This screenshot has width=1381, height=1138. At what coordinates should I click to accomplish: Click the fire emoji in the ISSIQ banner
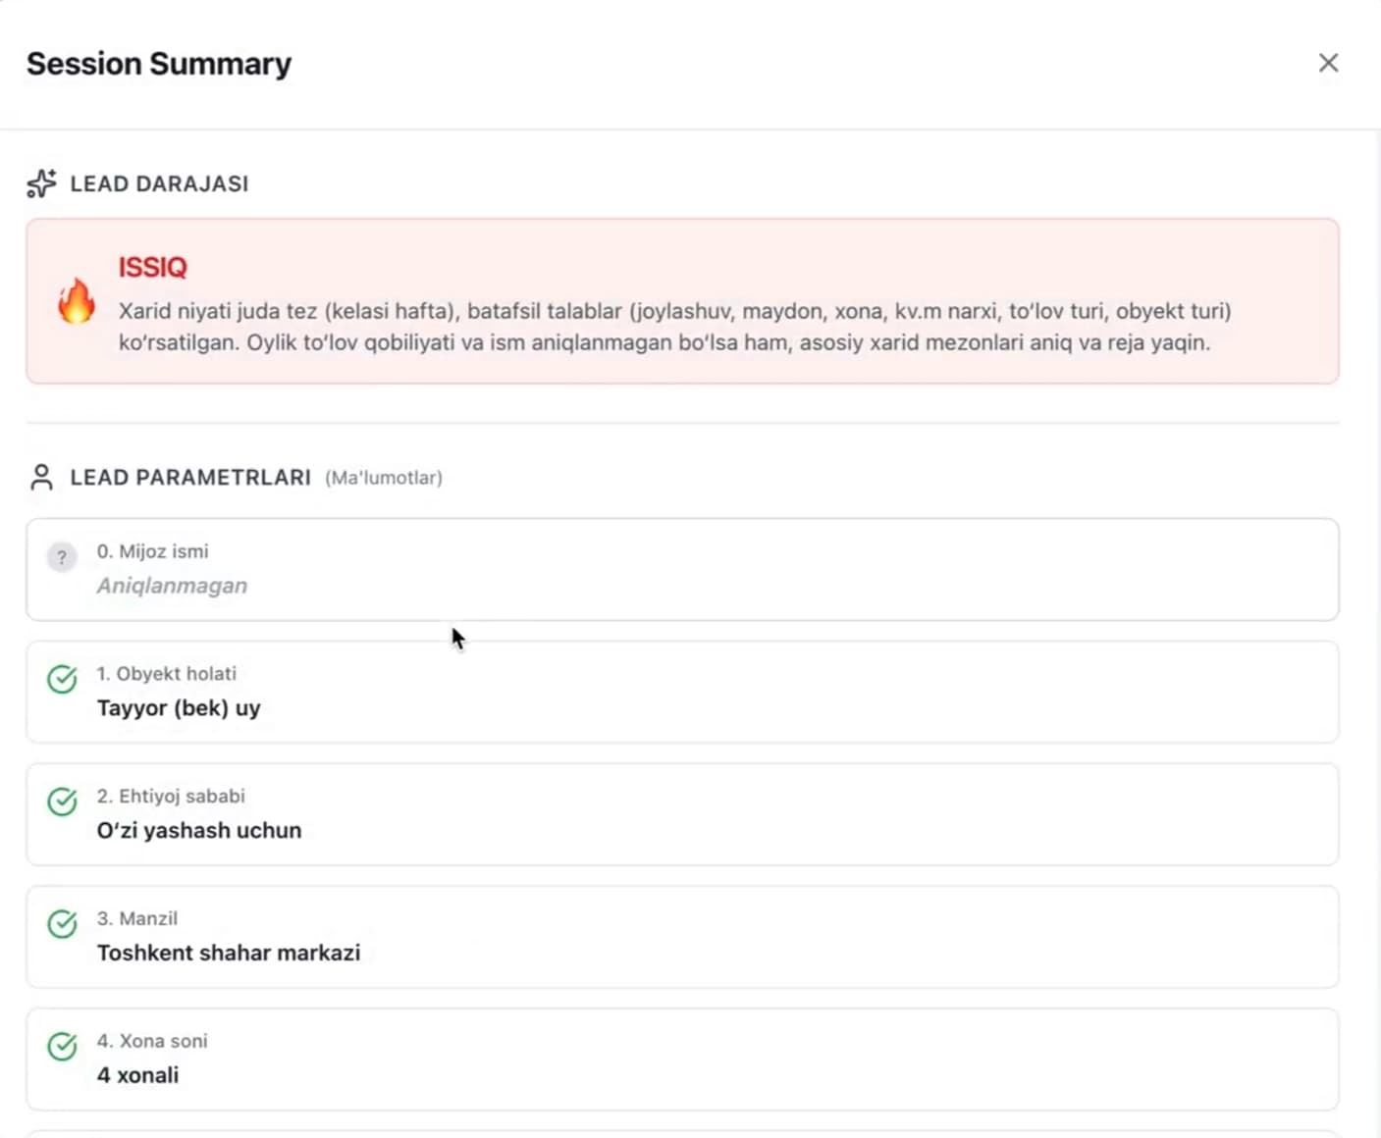pos(78,304)
